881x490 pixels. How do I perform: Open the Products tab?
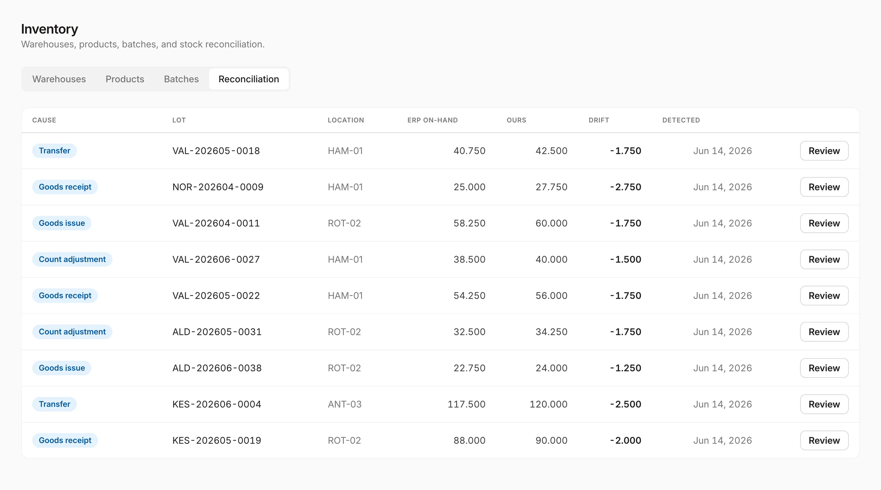coord(125,79)
